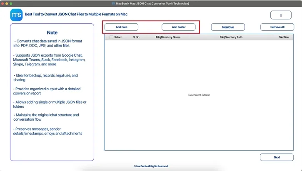Click the MacSonik logo icon
The height and width of the screenshot is (171, 302).
(16, 15)
